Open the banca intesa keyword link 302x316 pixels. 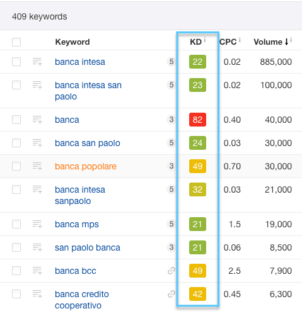80,62
